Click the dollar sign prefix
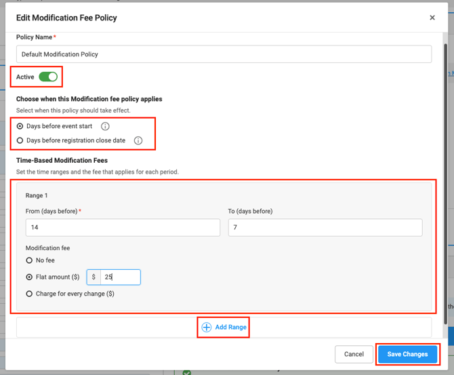454x375 pixels. coord(94,277)
